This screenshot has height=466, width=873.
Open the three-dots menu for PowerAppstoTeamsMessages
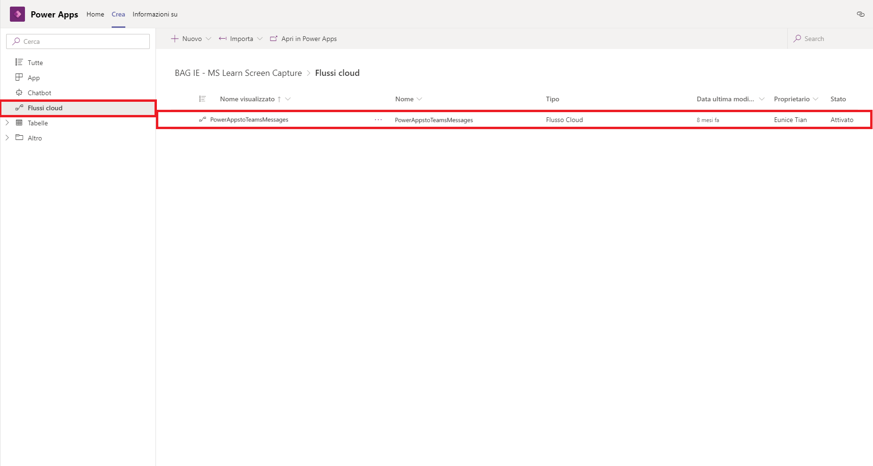tap(378, 120)
